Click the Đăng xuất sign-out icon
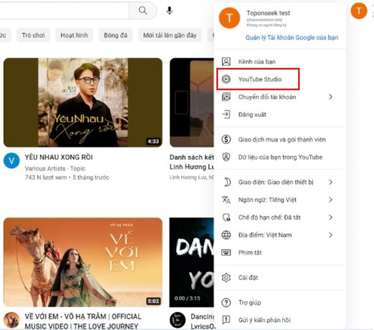 point(227,114)
